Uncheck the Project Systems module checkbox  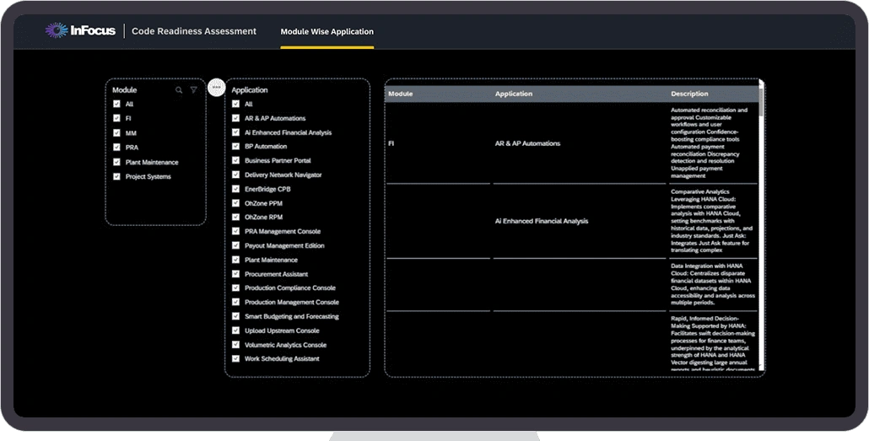pos(116,176)
